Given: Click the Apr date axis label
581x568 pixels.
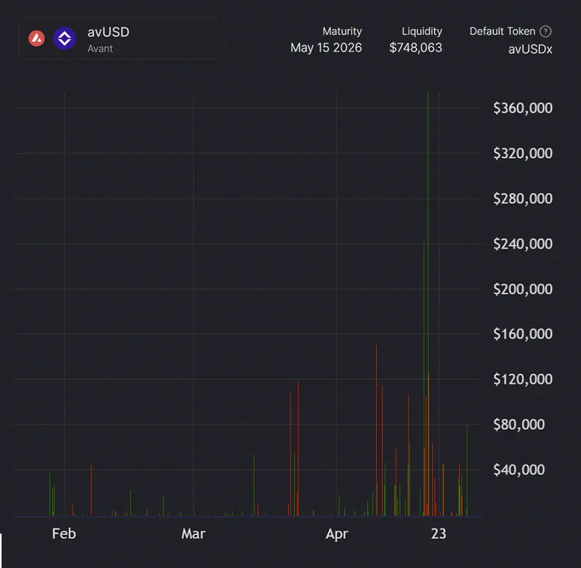Looking at the screenshot, I should tap(337, 535).
